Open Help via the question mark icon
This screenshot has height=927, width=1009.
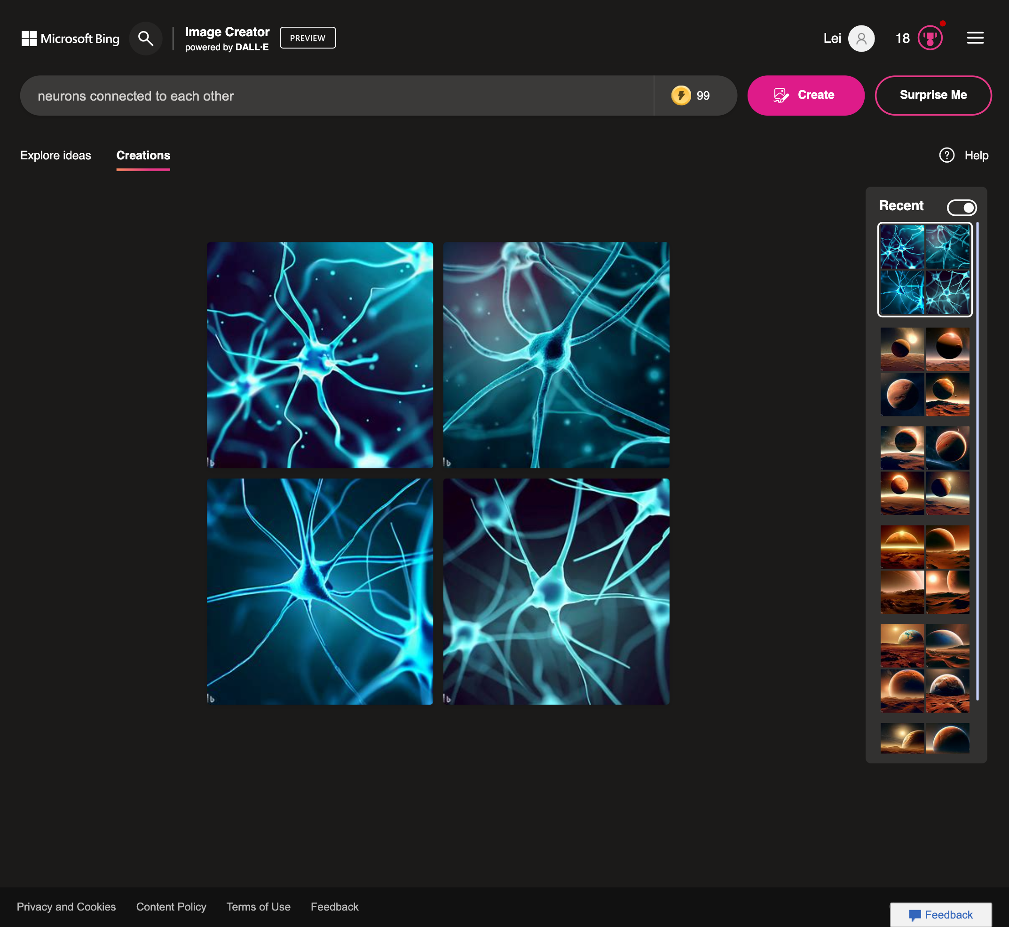click(x=947, y=156)
